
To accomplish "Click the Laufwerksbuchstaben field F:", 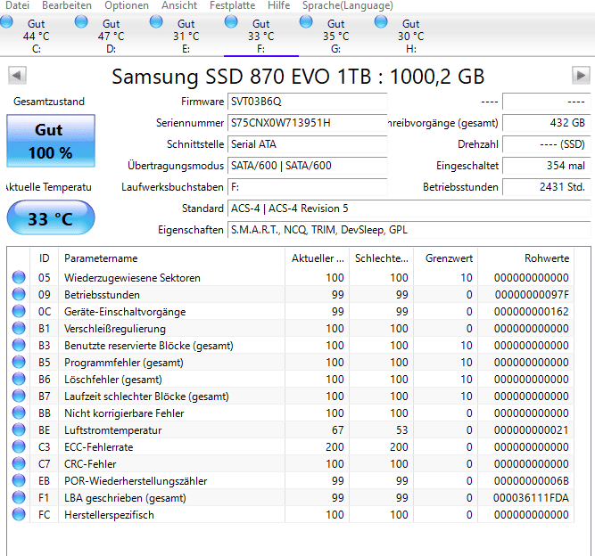I will pos(307,187).
